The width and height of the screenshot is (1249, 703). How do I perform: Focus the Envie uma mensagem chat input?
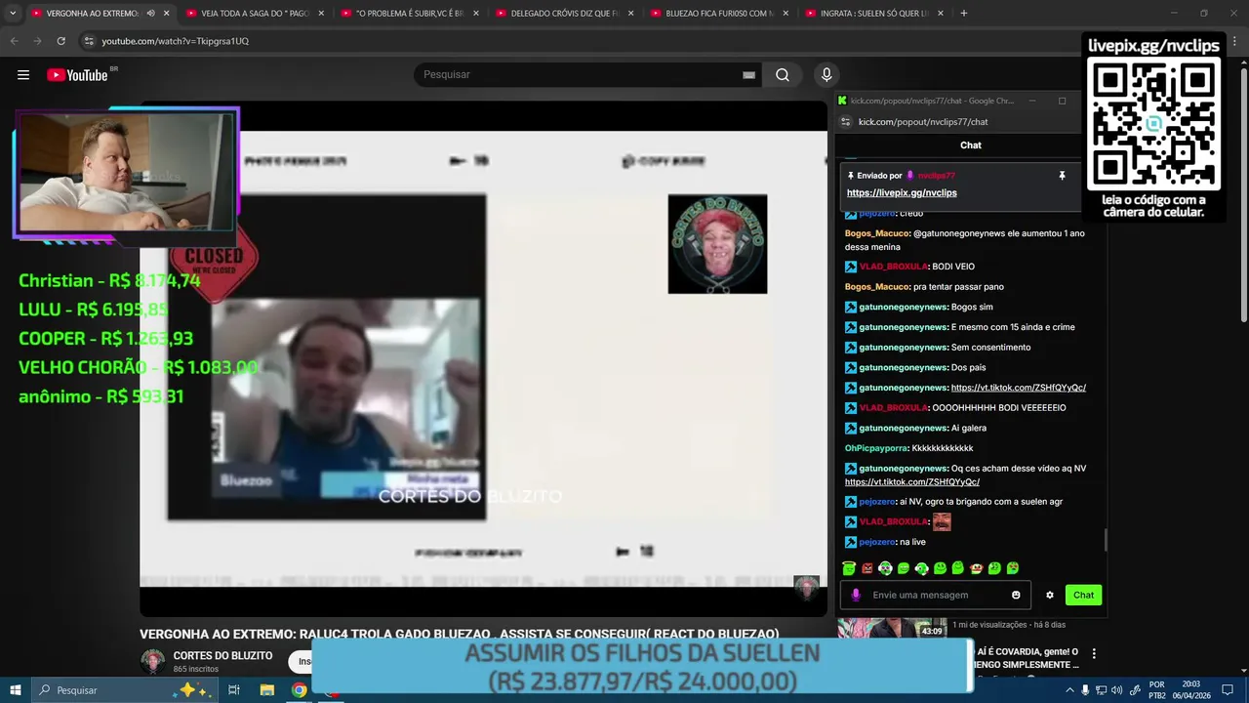(937, 595)
